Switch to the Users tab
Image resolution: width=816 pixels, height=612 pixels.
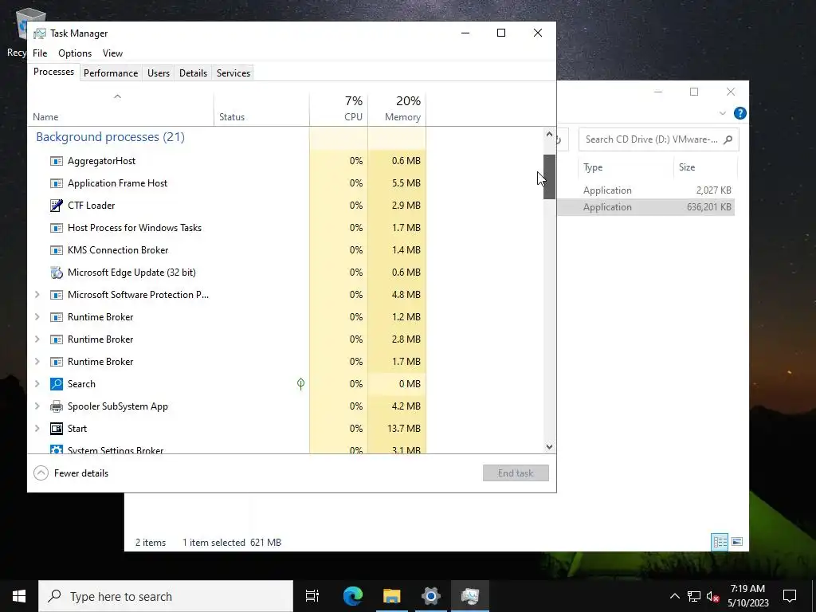(x=159, y=73)
